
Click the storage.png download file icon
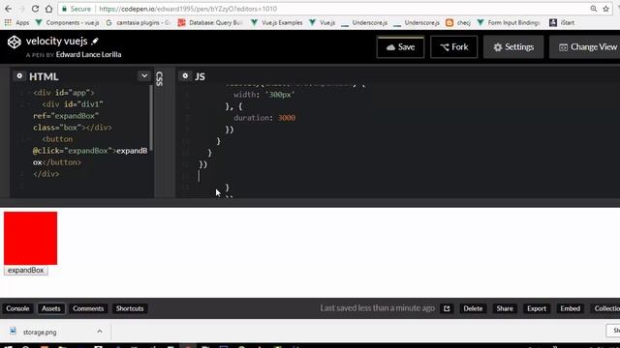coord(13,331)
